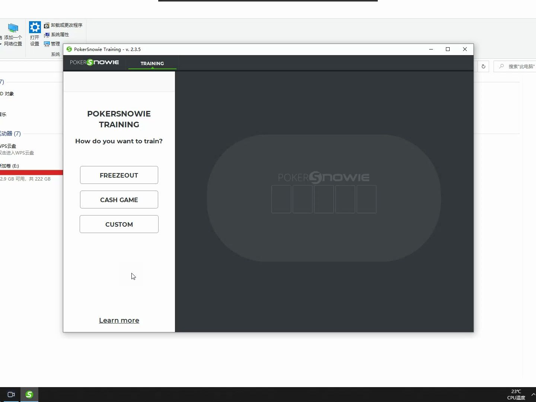Maximize the PokerSnowie Training window
The height and width of the screenshot is (402, 536).
tap(448, 49)
